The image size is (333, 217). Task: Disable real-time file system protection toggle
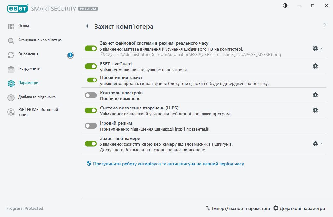[91, 48]
